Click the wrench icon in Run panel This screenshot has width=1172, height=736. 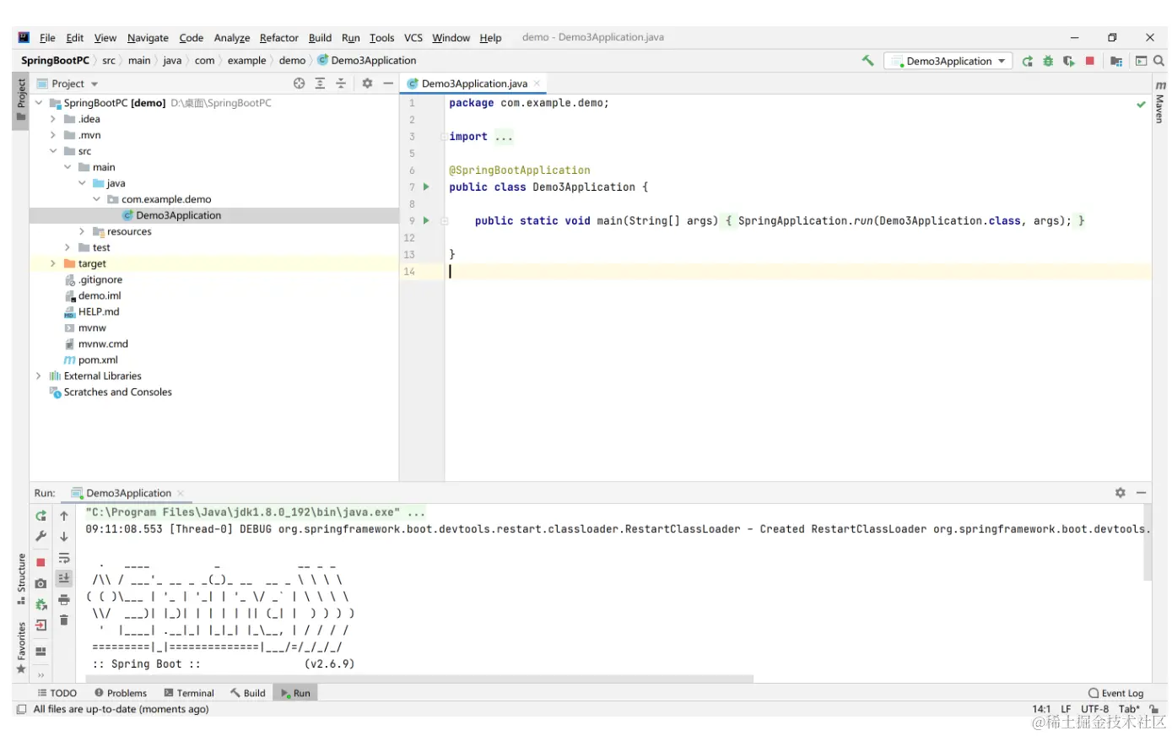click(41, 536)
